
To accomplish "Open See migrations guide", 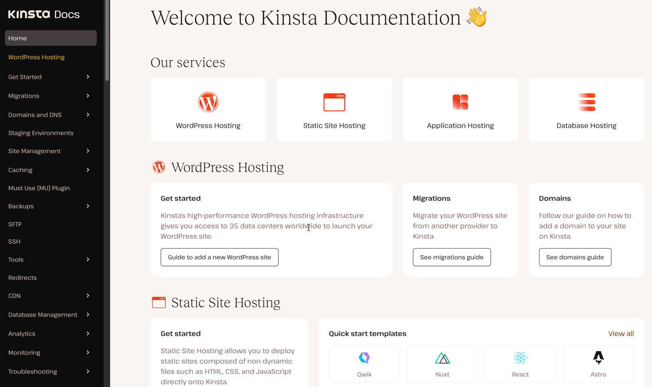I will click(452, 257).
